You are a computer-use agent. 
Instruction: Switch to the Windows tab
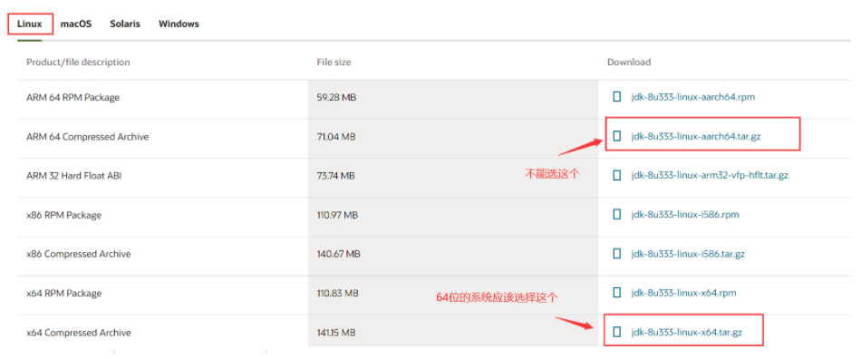tap(179, 24)
